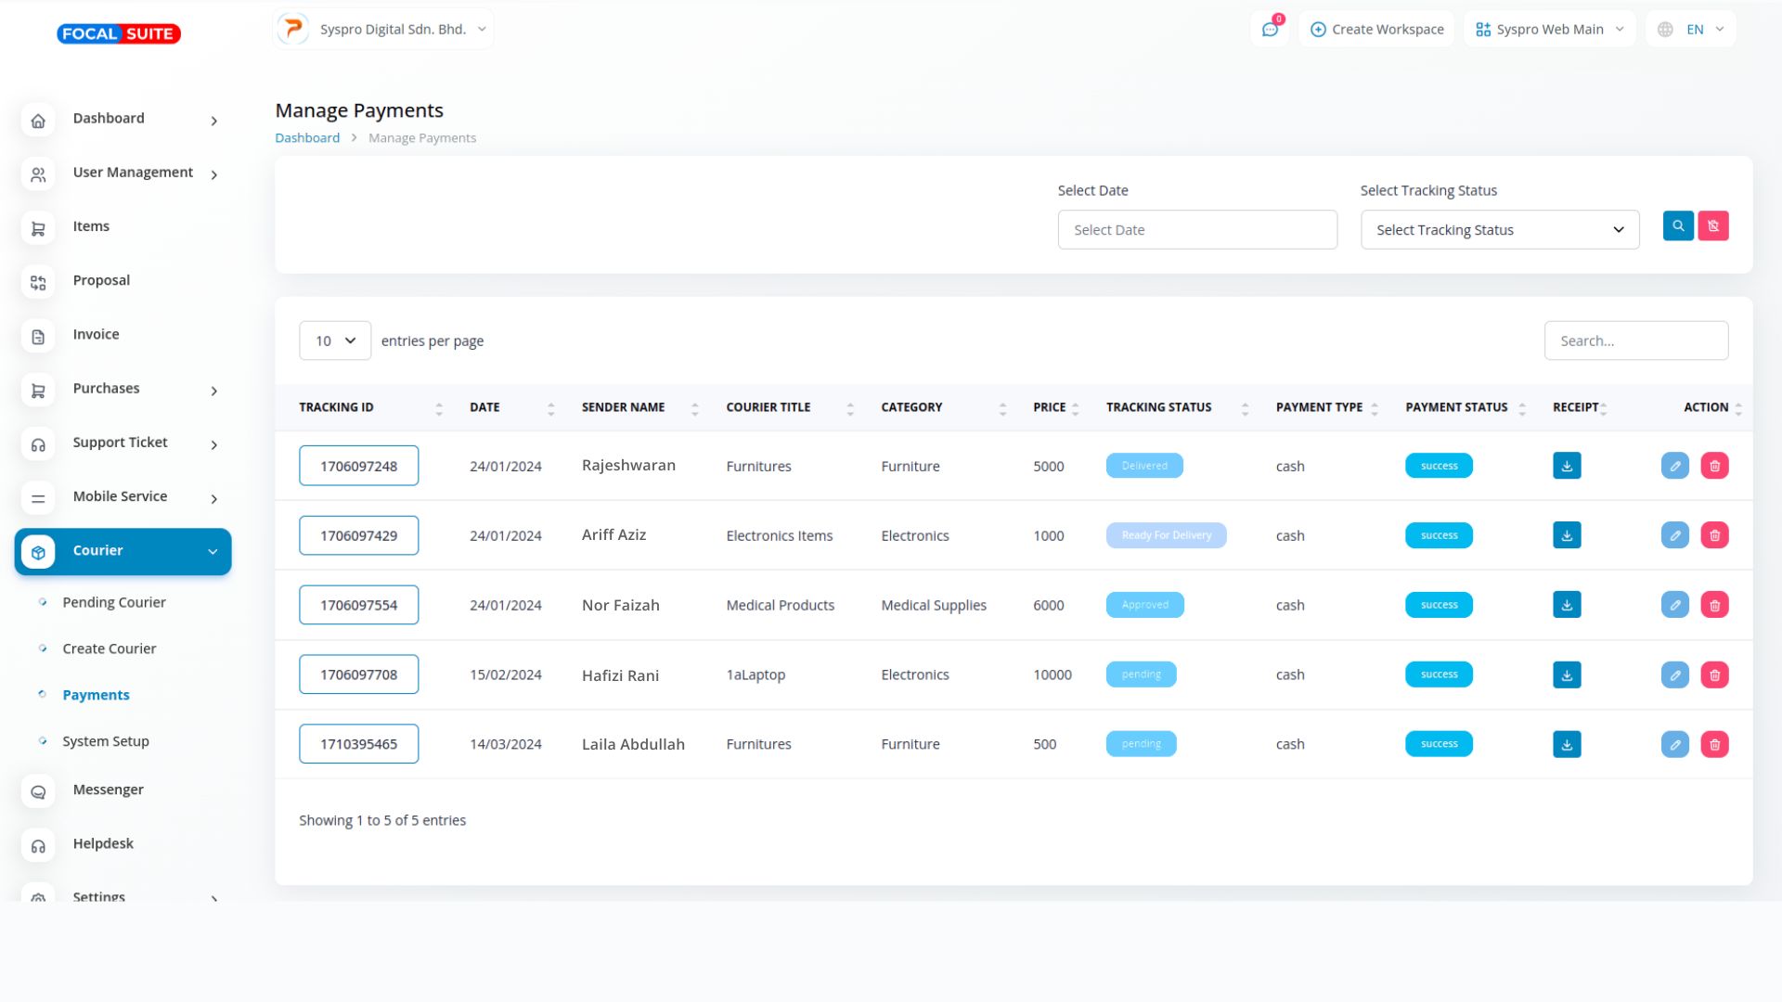Sort by Payment Status column header
The width and height of the screenshot is (1782, 1002).
pyautogui.click(x=1456, y=407)
